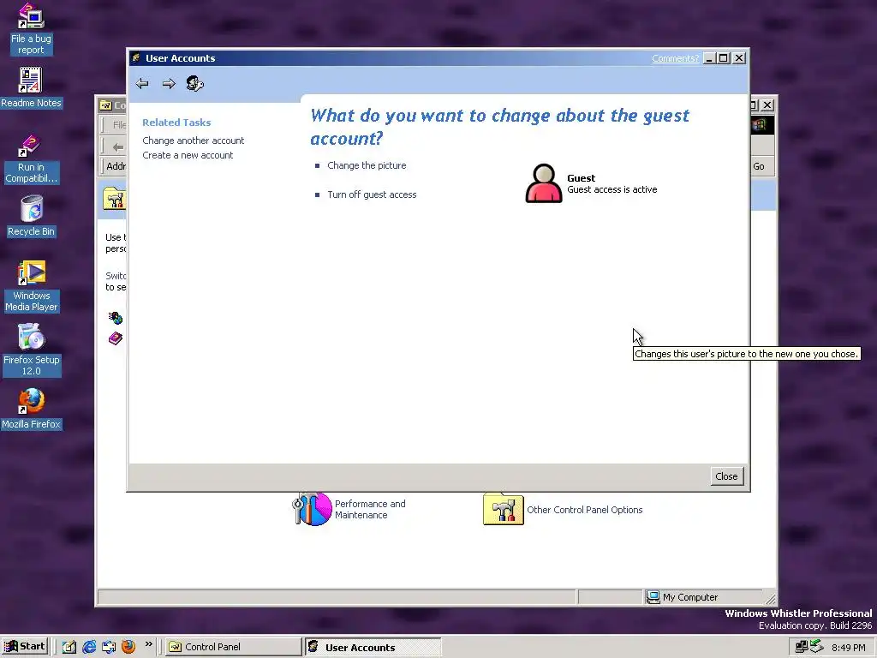Click network connection tray icon
This screenshot has width=877, height=658.
(x=802, y=647)
